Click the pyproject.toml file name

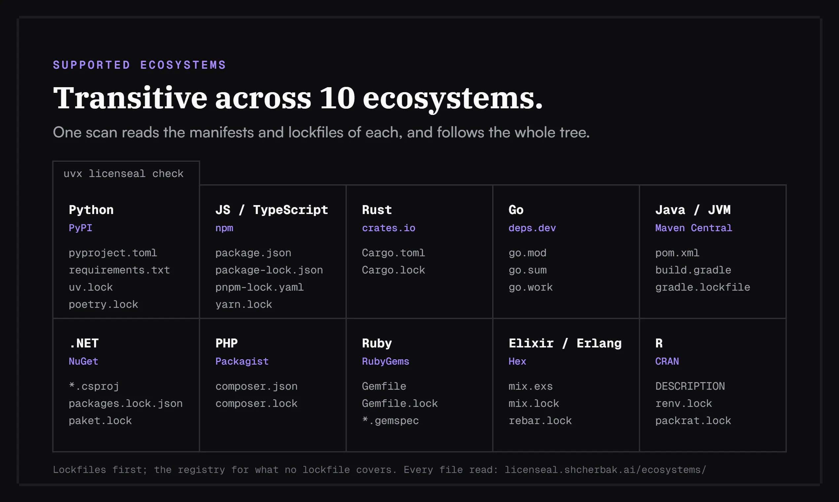pos(113,253)
